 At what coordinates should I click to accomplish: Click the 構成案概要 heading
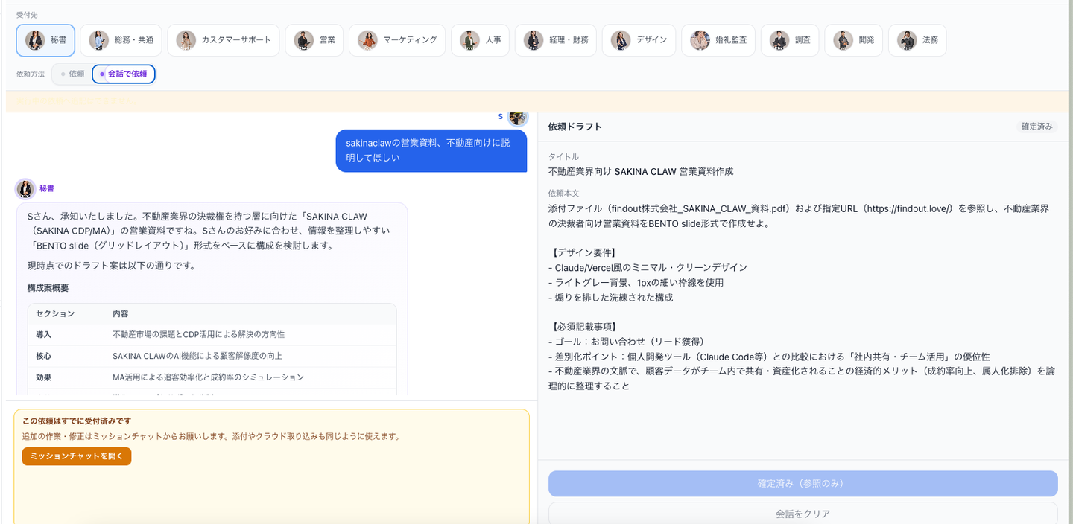pos(48,288)
